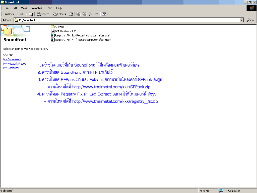Open the View menu
The width and height of the screenshot is (257, 193).
24,8
